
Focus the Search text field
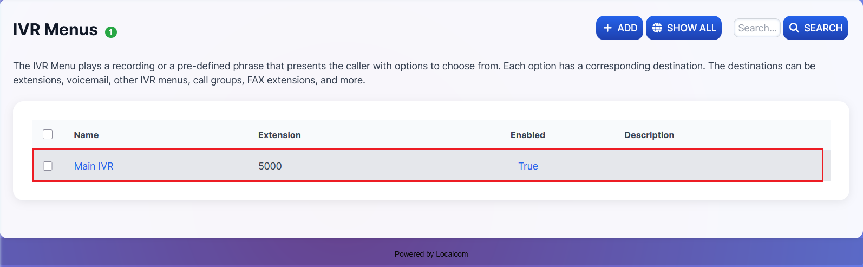(x=756, y=28)
